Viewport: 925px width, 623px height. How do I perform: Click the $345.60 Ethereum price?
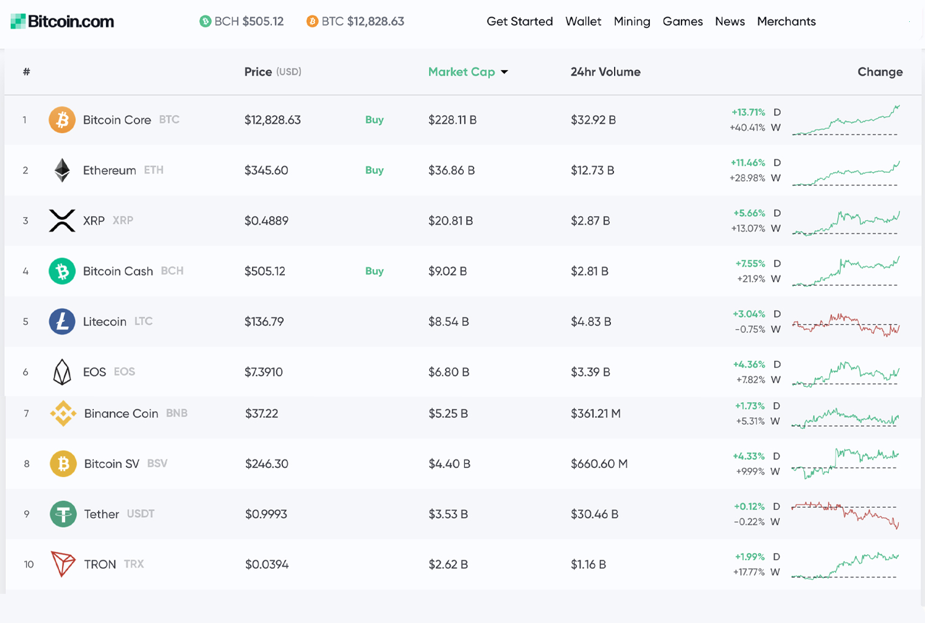coord(266,170)
